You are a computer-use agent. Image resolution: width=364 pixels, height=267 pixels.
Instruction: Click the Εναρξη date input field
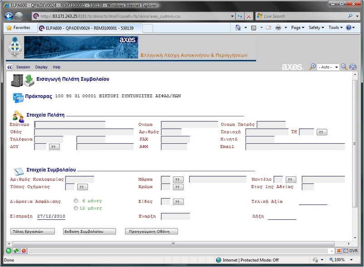point(176,217)
